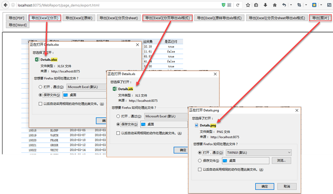Check the auto-handle checkbox in the Details.png dialog
333x194 pixels.
coord(200,169)
